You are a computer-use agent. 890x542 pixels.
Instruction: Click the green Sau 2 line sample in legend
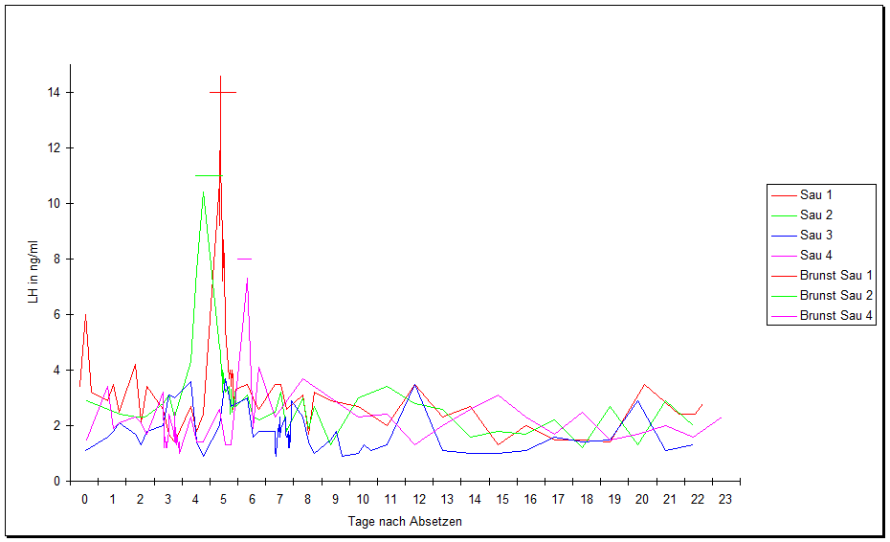point(784,215)
